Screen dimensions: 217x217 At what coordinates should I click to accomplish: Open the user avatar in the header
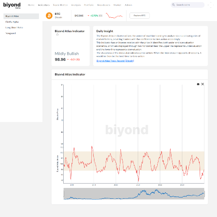pos(211,5)
